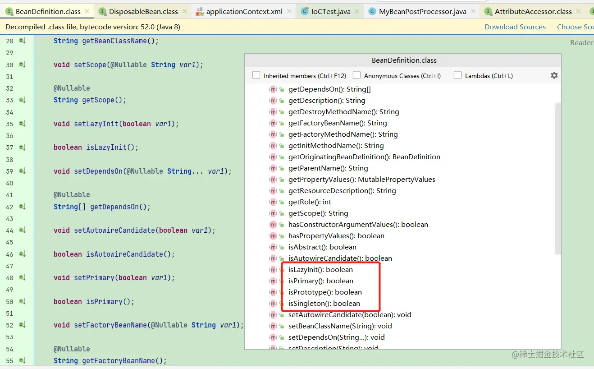Click gutter marker beside line 50 isPrimary
This screenshot has height=369, width=594.
22,301
